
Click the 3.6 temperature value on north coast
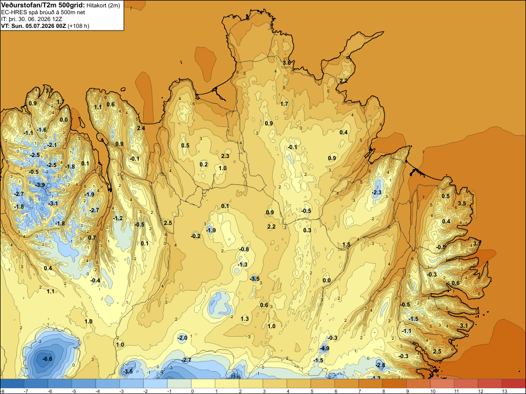pos(287,63)
